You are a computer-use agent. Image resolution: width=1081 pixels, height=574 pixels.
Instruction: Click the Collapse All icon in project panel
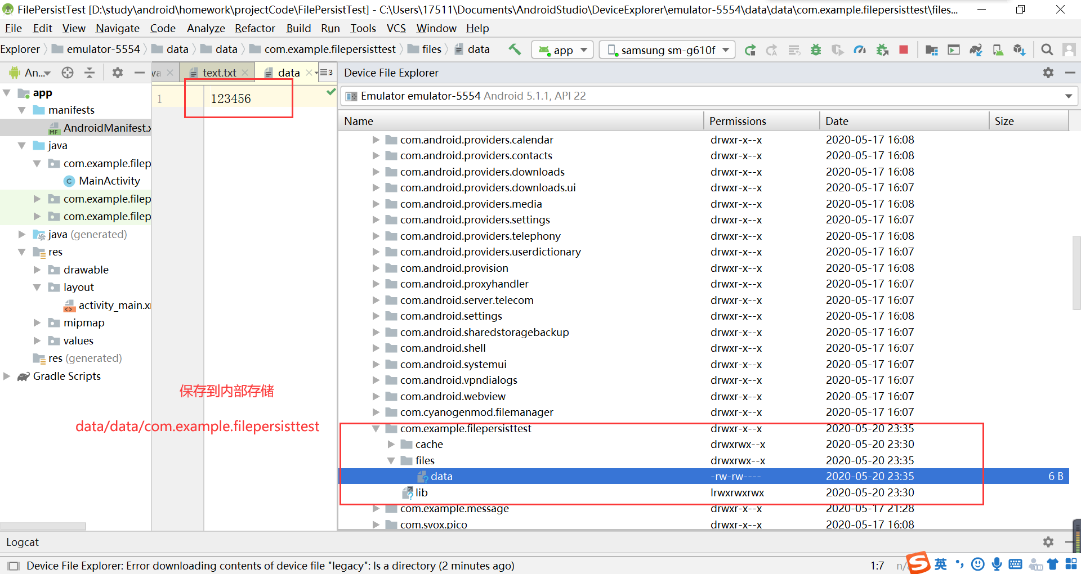pos(90,73)
